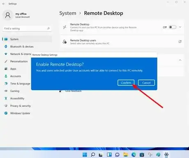This screenshot has height=158, width=189.
Task: Click the search magnifier in Find a setting
Action: point(48,28)
